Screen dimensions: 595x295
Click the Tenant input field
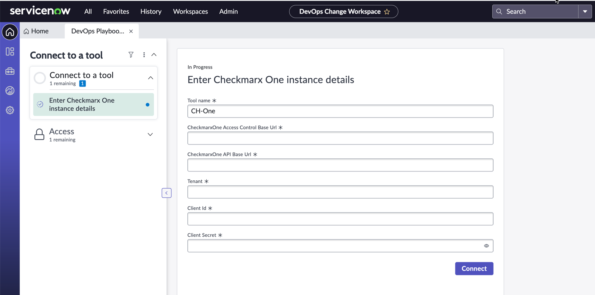[340, 192]
